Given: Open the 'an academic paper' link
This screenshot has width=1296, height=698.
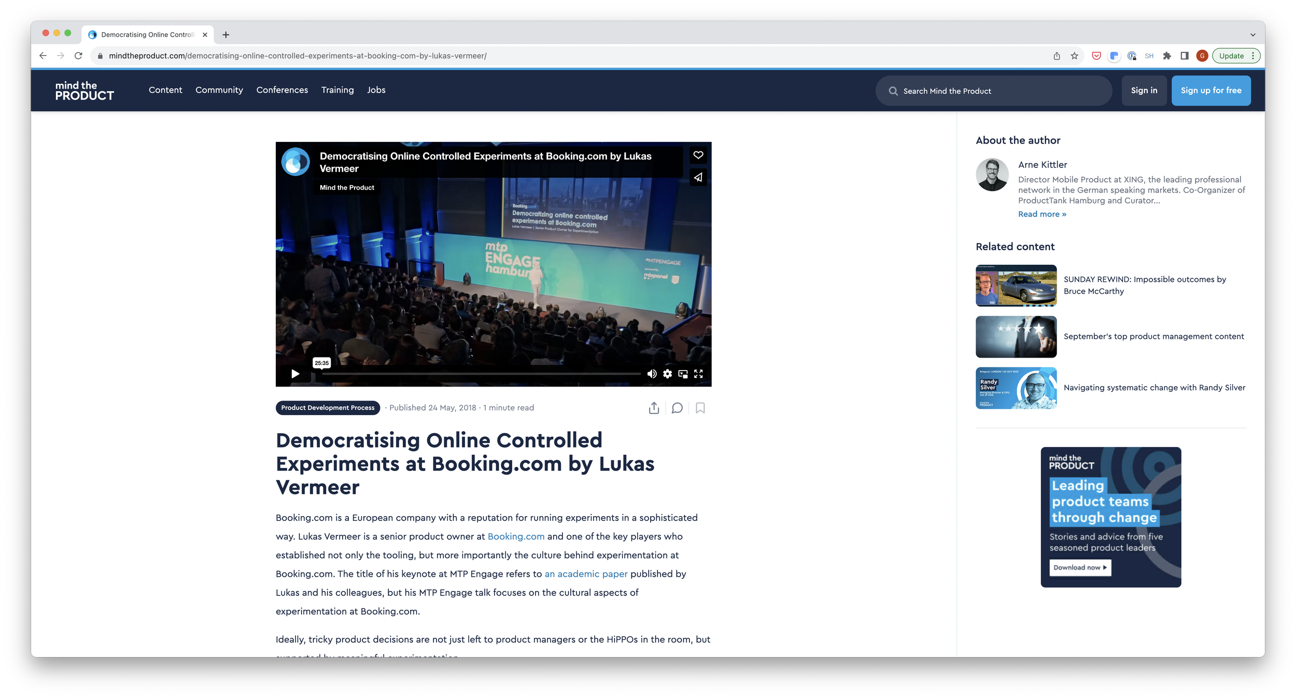Looking at the screenshot, I should pos(586,574).
